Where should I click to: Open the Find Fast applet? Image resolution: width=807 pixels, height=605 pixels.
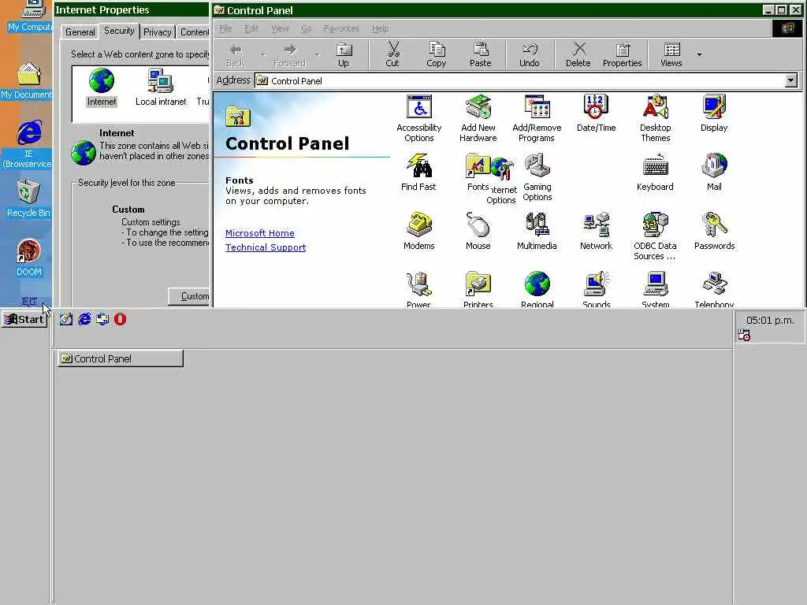(418, 173)
